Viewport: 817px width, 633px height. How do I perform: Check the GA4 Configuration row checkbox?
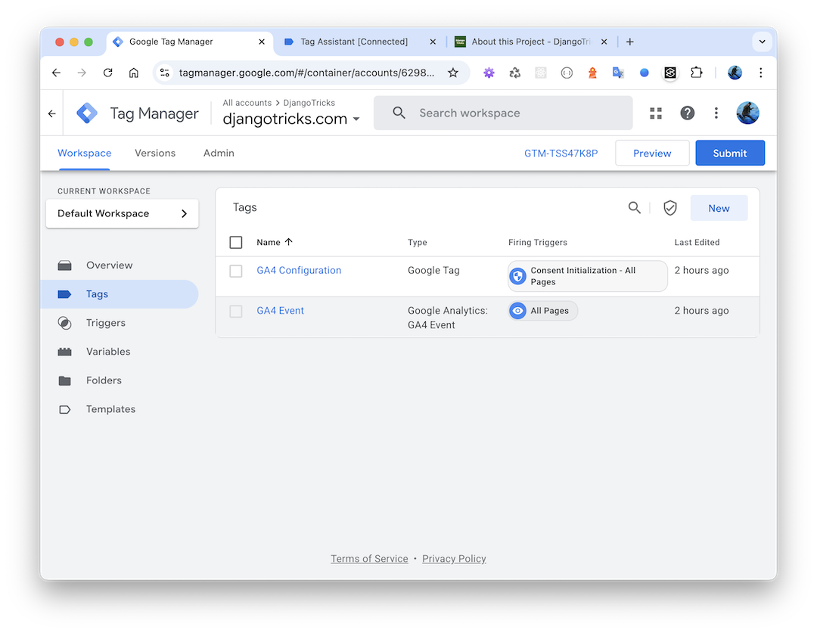236,271
